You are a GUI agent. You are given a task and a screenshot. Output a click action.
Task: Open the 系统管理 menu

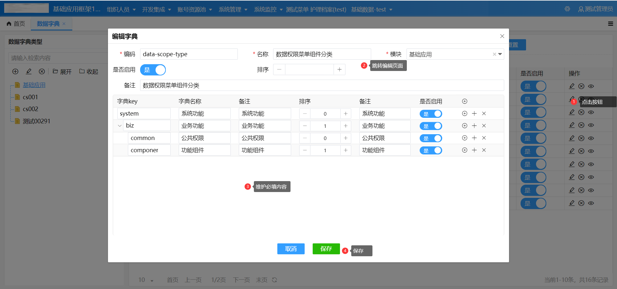point(230,9)
